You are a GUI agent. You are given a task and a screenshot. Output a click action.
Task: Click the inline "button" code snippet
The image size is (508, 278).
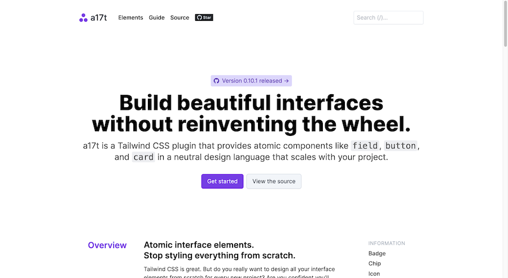400,145
